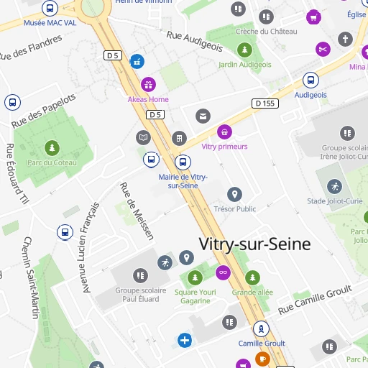Select the Akeas Home gift shop icon
This screenshot has width=368, height=368.
(x=148, y=85)
